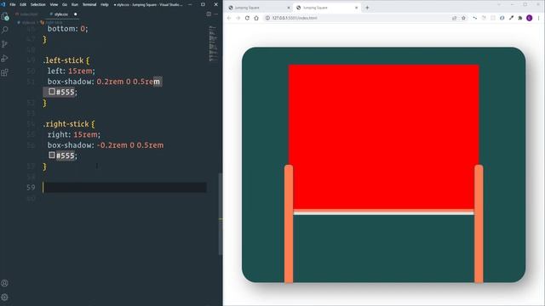
Task: Click the Chrome profile avatar
Action: [x=530, y=18]
